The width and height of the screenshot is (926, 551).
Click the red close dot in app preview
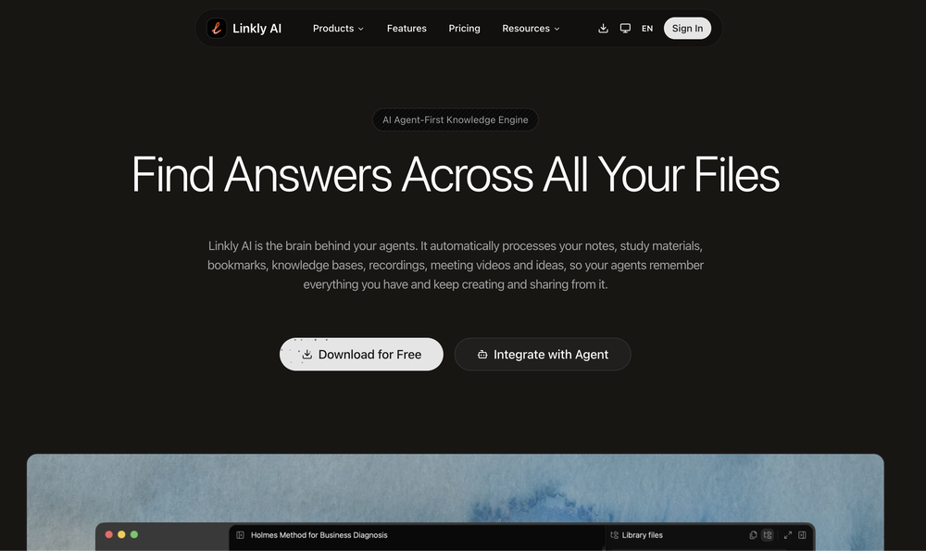click(108, 534)
